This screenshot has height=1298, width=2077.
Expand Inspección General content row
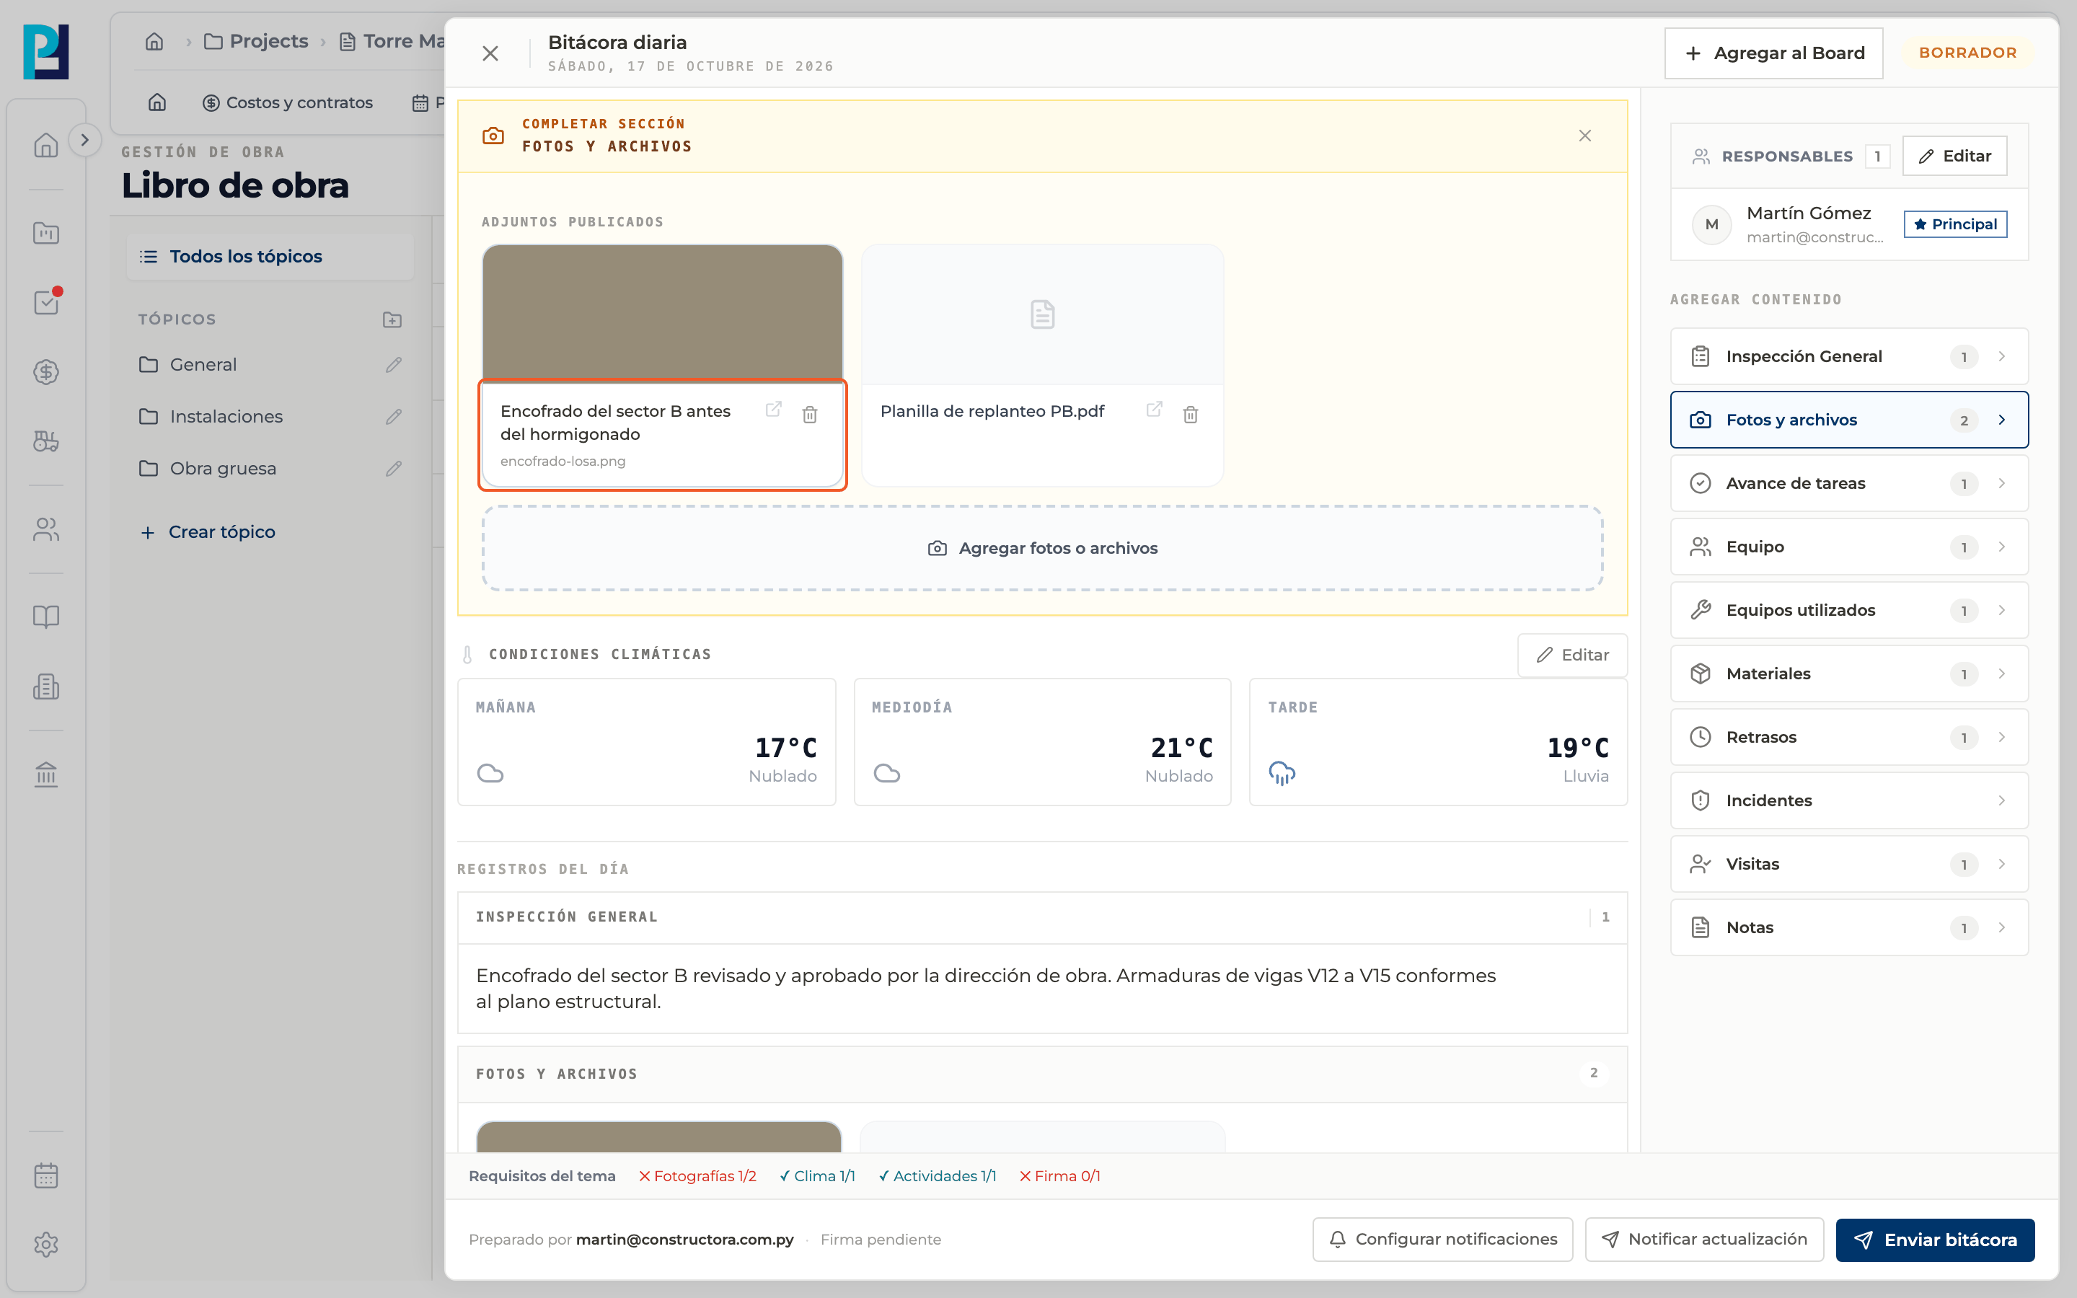(1850, 356)
